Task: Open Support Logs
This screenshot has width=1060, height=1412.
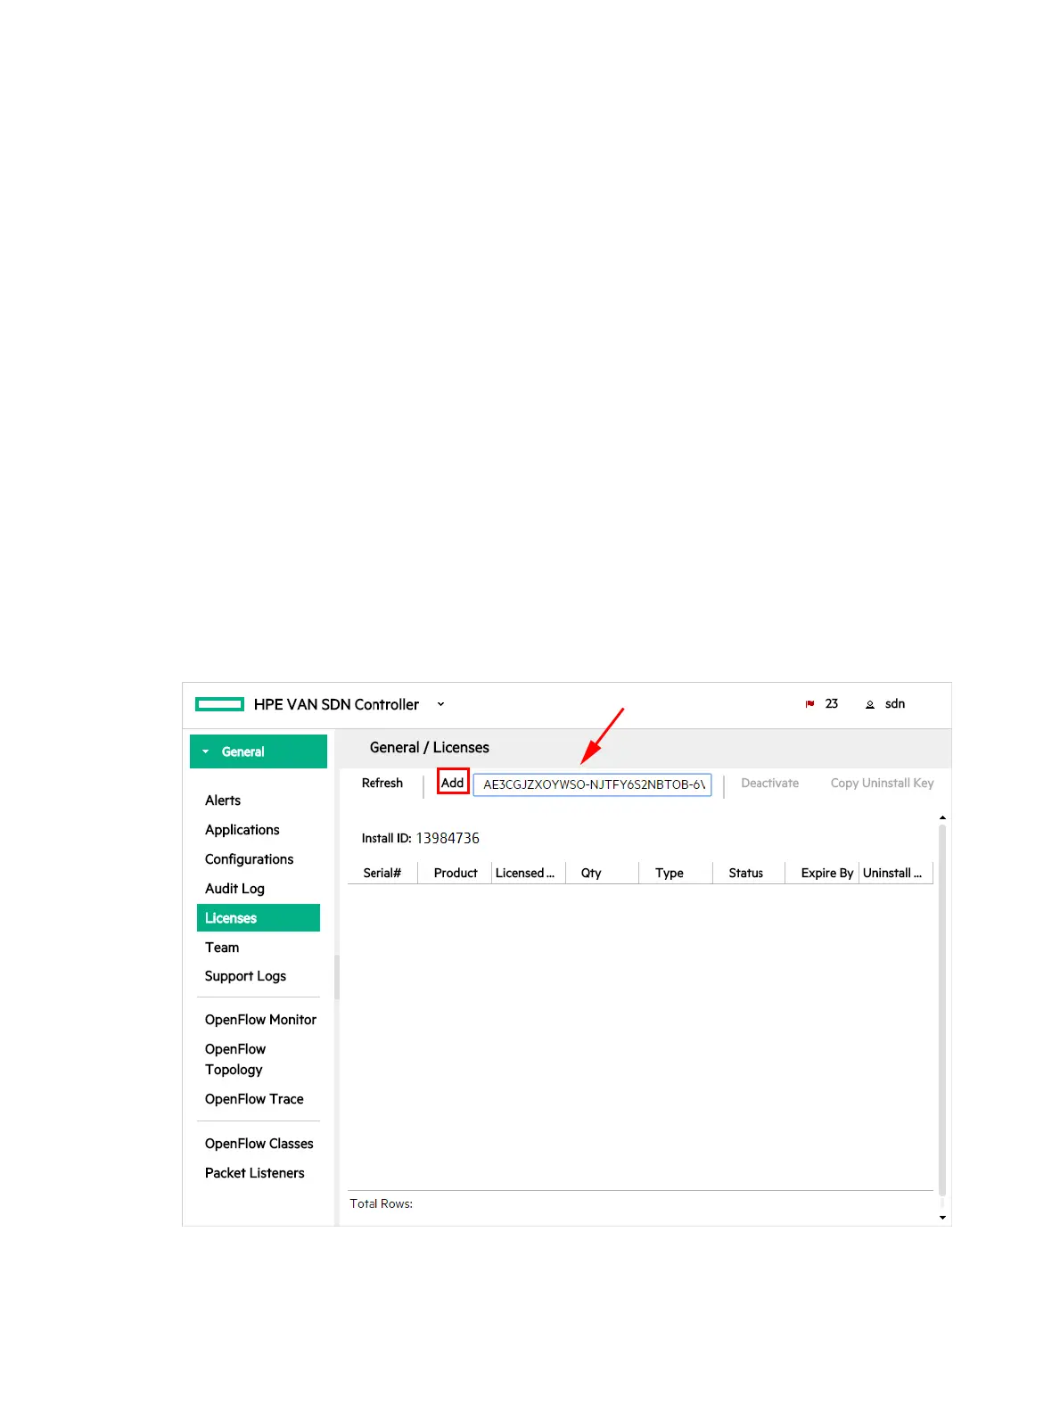Action: 245,976
